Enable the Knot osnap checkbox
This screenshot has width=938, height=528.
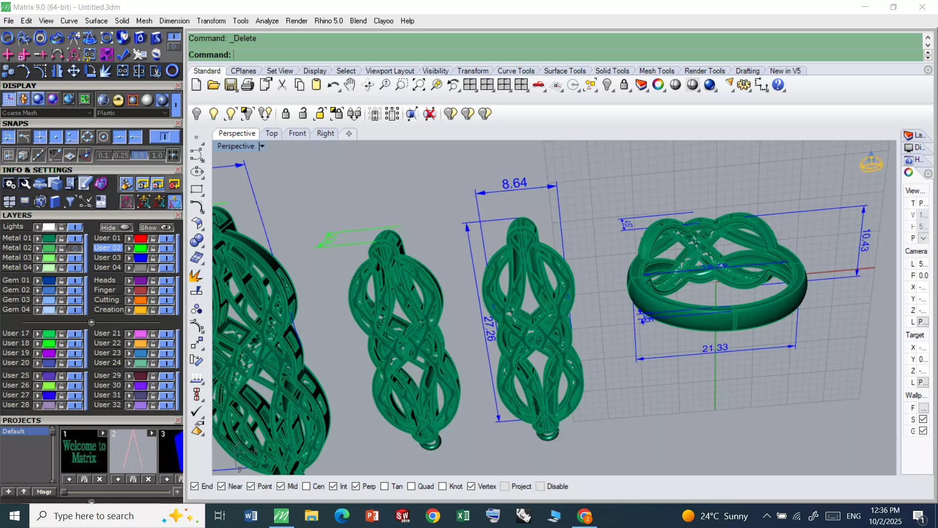[443, 486]
